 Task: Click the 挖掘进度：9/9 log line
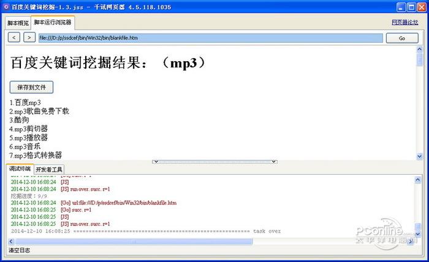pos(29,196)
